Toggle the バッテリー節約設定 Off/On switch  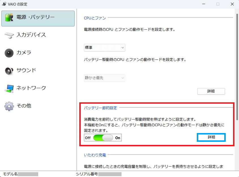point(103,138)
